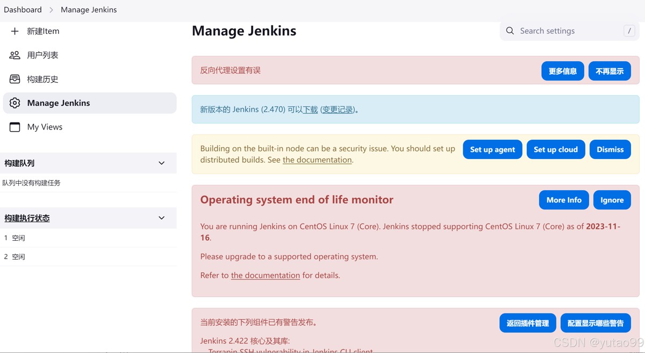This screenshot has width=645, height=353.
Task: Click the Operating system end of life monitor heading
Action: [297, 200]
